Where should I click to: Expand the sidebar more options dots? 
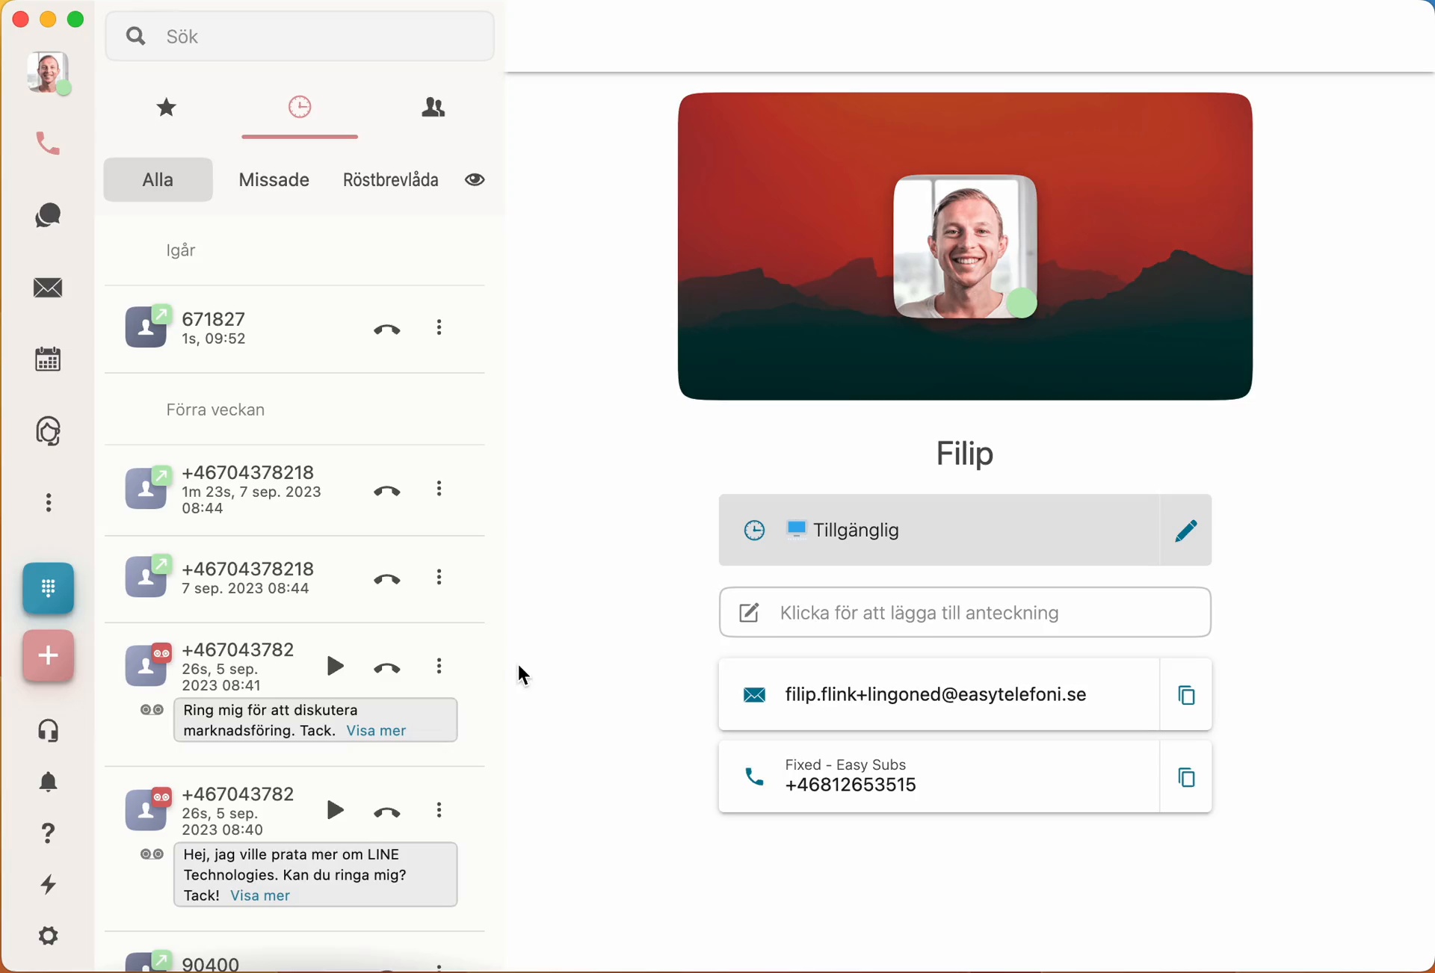tap(49, 503)
